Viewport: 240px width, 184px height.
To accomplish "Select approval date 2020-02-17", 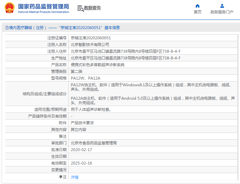I will tap(81, 150).
